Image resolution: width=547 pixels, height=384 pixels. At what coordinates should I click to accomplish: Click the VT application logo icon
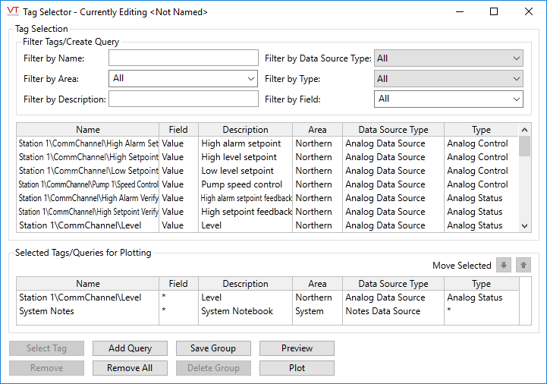(11, 11)
